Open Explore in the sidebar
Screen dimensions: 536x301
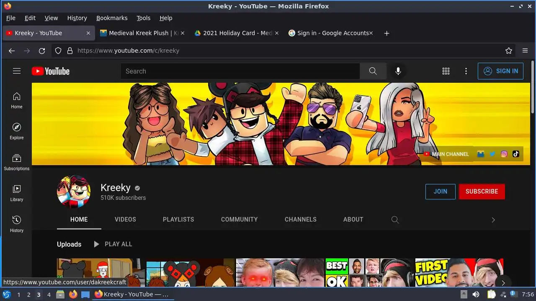[x=17, y=131]
